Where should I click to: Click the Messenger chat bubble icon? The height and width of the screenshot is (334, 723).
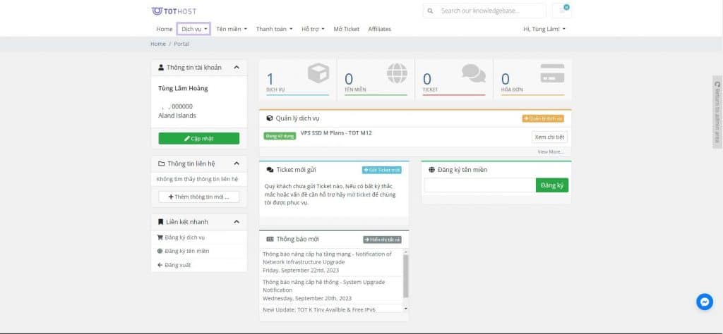coord(705,302)
